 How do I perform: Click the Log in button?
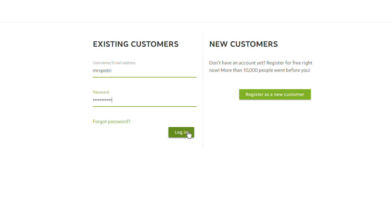pos(181,132)
